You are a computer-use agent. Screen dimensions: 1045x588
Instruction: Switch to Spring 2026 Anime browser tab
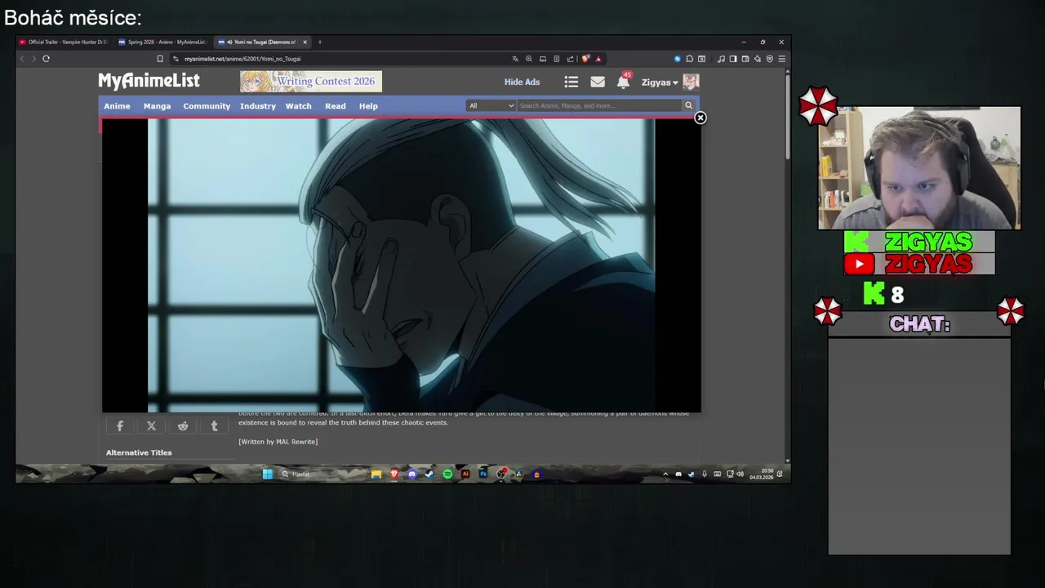pyautogui.click(x=162, y=42)
